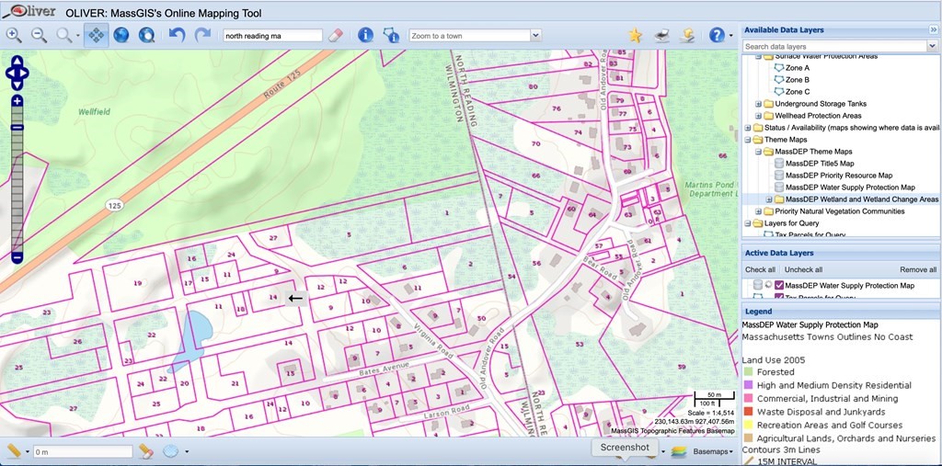Click the Remove all button
942x466 pixels.
(x=918, y=269)
